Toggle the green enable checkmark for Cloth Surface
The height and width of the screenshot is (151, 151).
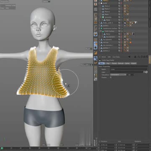122,31
